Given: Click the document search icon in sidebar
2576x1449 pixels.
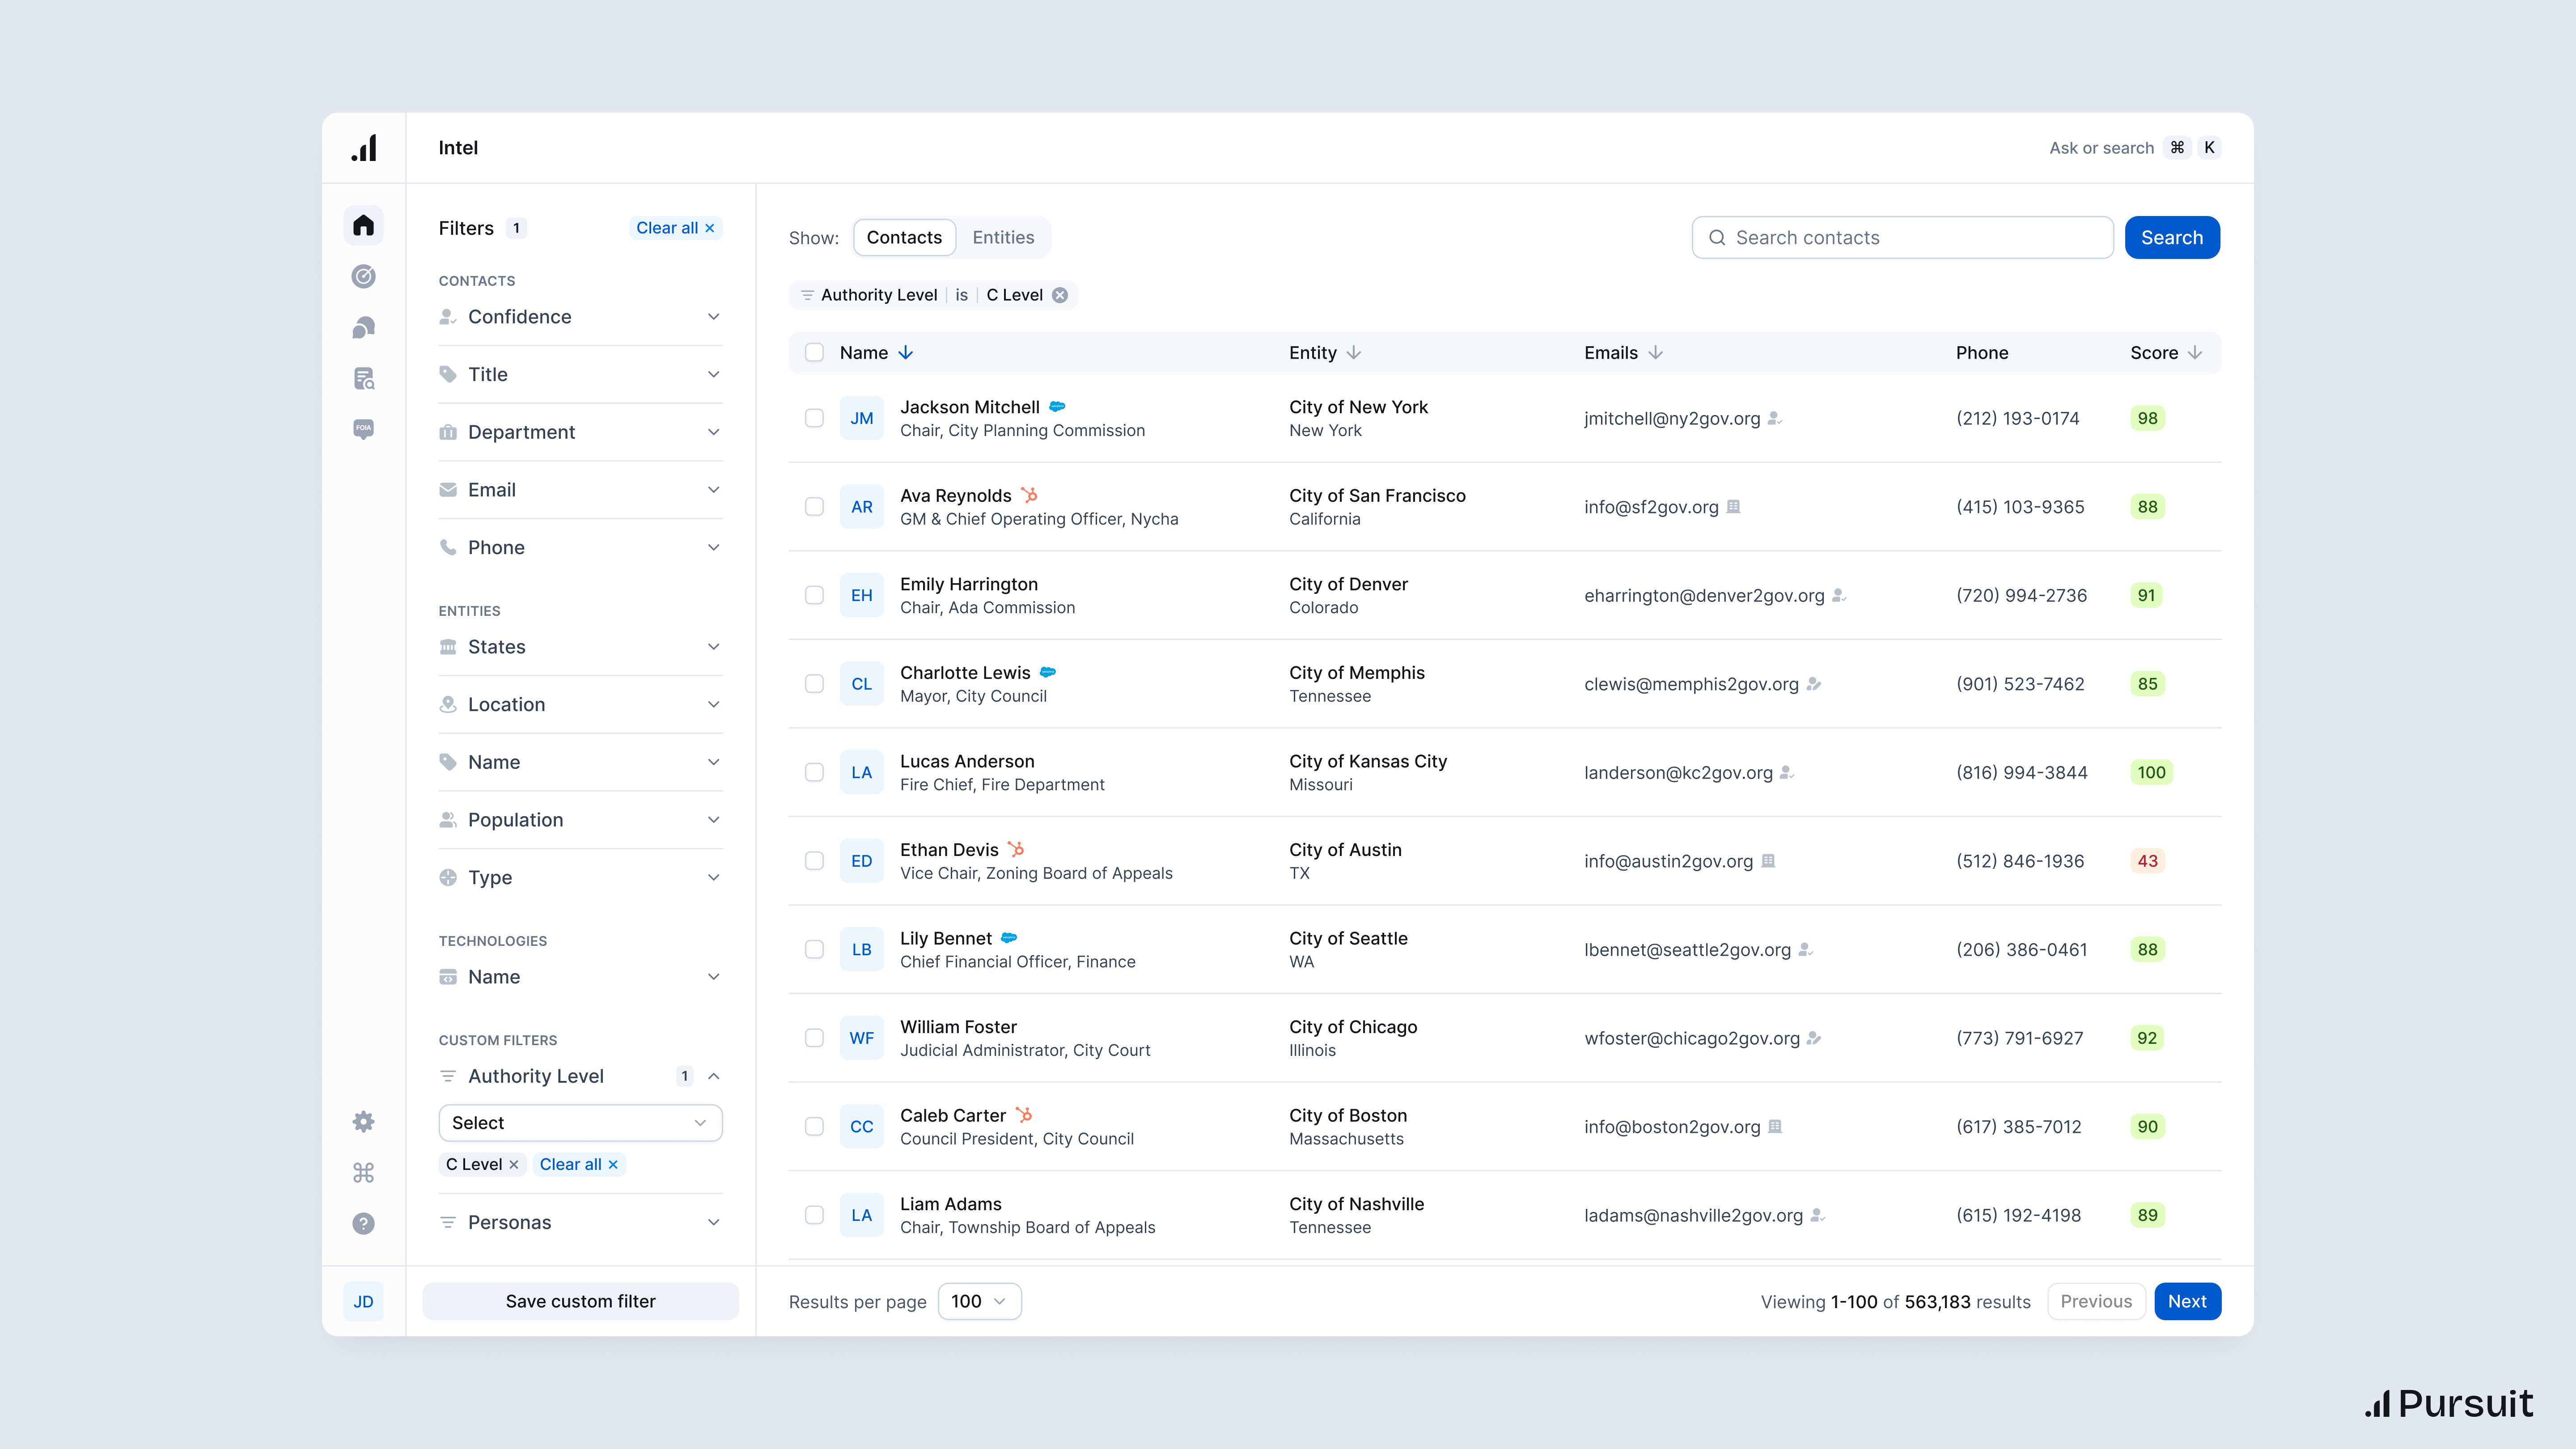Looking at the screenshot, I should 363,378.
